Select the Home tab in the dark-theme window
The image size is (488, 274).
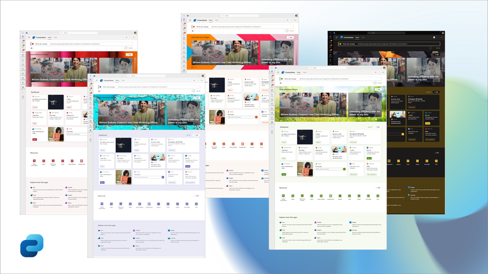click(x=357, y=37)
